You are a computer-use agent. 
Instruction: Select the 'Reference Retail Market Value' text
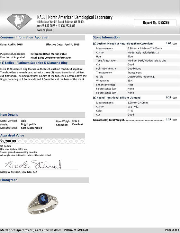coord(49,54)
